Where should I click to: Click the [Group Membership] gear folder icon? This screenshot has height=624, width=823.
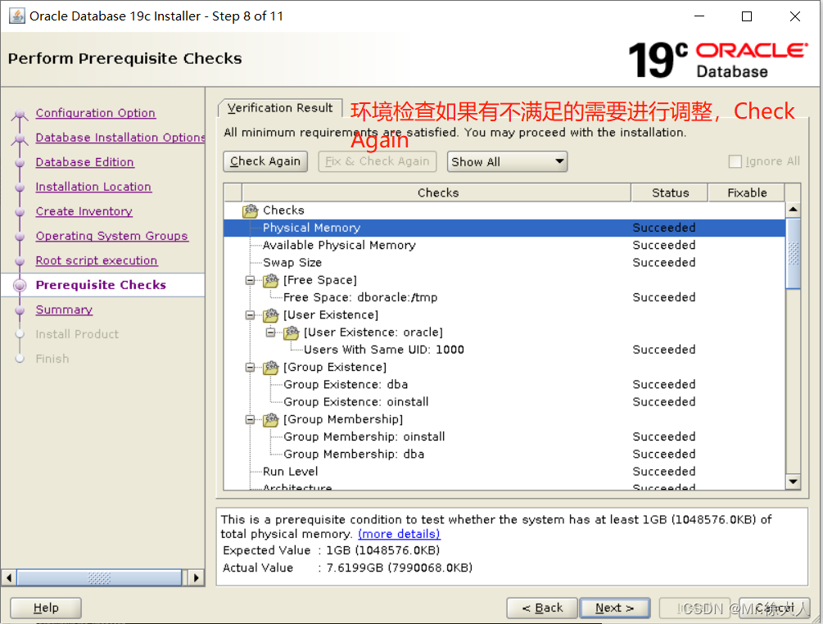(271, 419)
